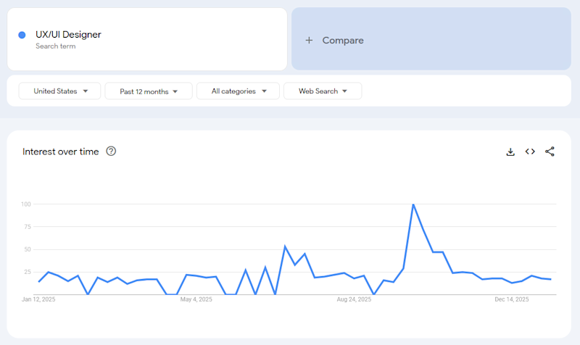Image resolution: width=580 pixels, height=345 pixels.
Task: Open the United States region dropdown
Action: click(x=59, y=91)
